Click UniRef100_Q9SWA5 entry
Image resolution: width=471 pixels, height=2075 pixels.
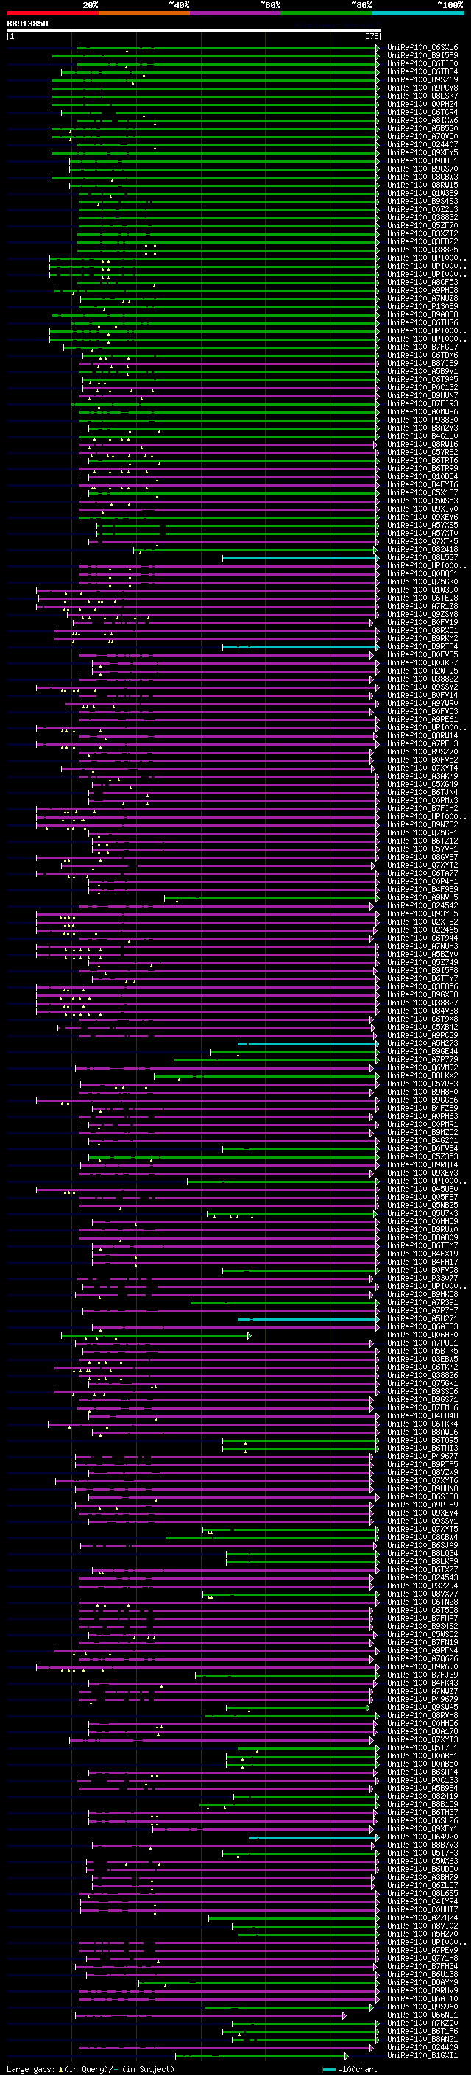(422, 1707)
